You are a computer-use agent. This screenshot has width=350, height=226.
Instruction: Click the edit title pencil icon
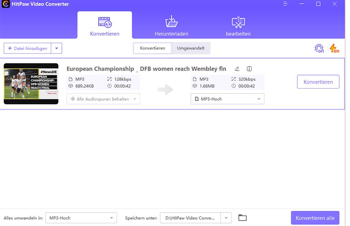[237, 68]
